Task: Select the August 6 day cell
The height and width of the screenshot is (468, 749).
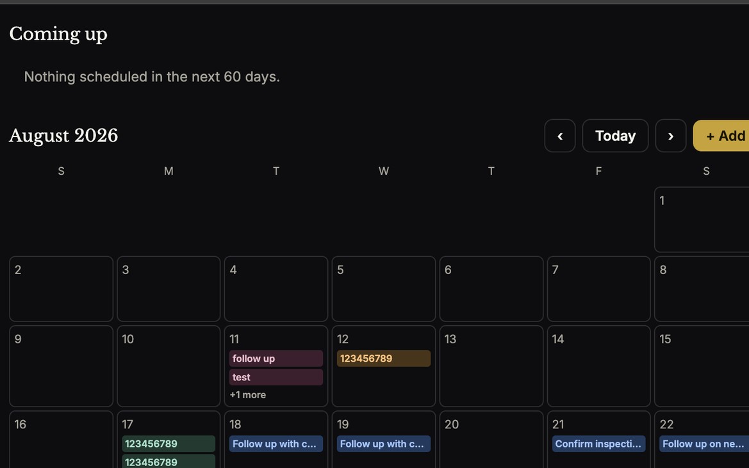Action: coord(491,289)
